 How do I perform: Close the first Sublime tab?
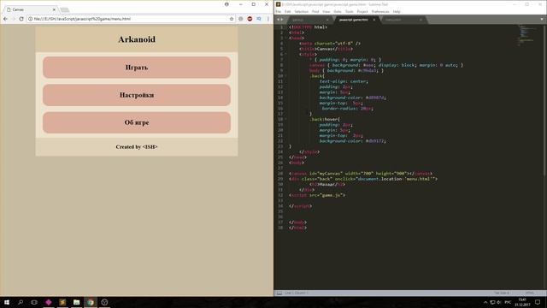pos(327,20)
